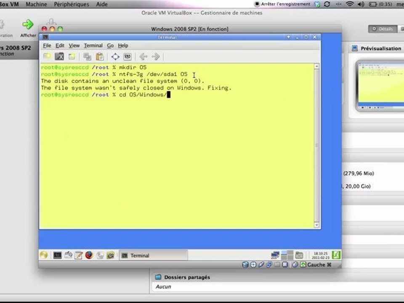Click the green Afficher arrow in VirtualBox Manager
Screen dimensions: 404x303
point(28,24)
